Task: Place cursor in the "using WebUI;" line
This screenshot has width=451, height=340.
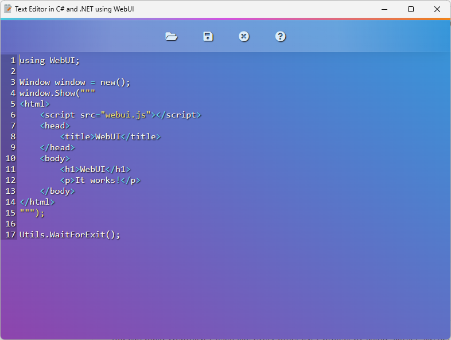Action: click(x=50, y=61)
